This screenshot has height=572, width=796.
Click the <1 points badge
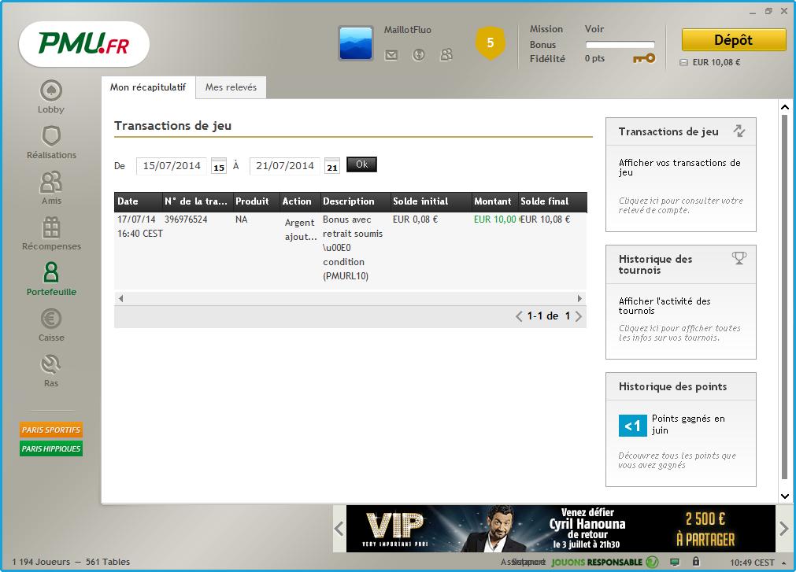[632, 426]
